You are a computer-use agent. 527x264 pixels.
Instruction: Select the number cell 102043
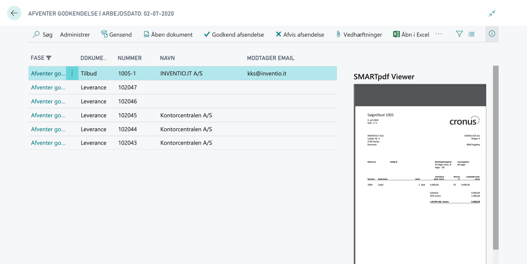(x=127, y=143)
